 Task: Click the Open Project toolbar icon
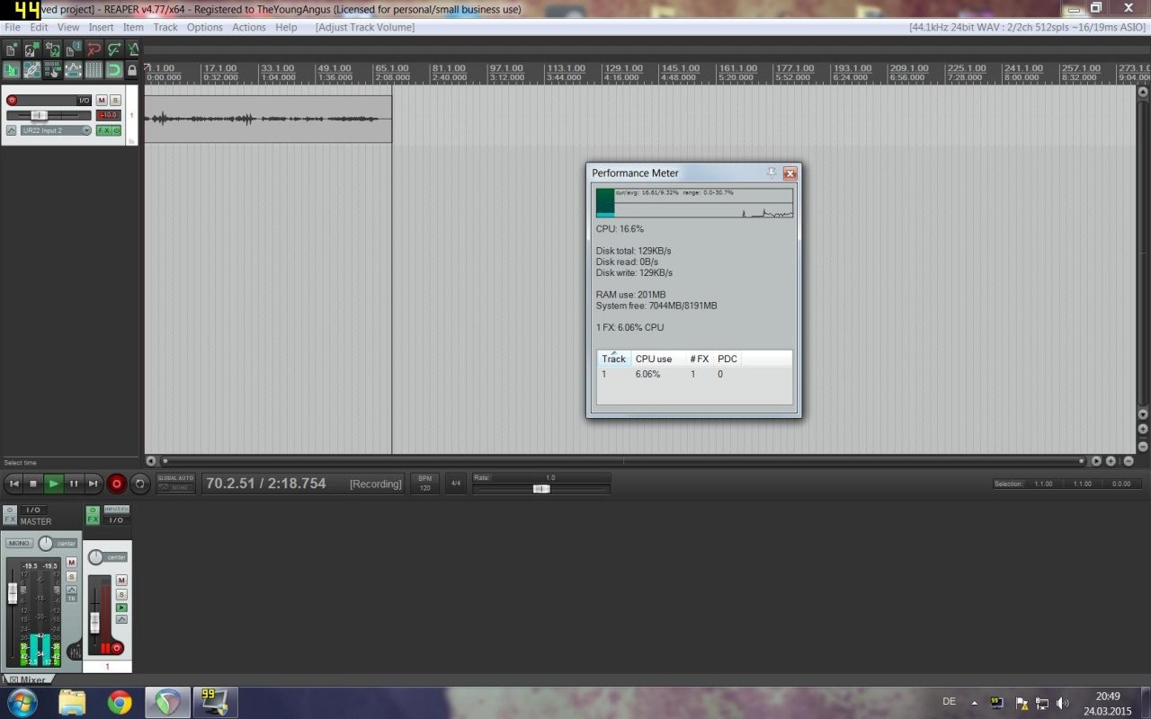pyautogui.click(x=31, y=49)
